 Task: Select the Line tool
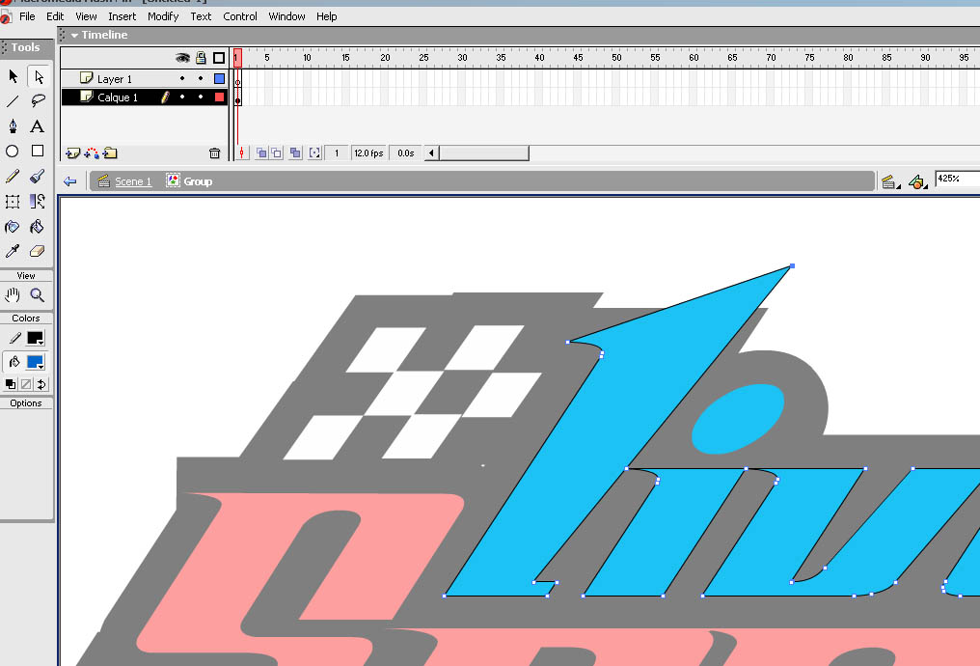coord(13,101)
